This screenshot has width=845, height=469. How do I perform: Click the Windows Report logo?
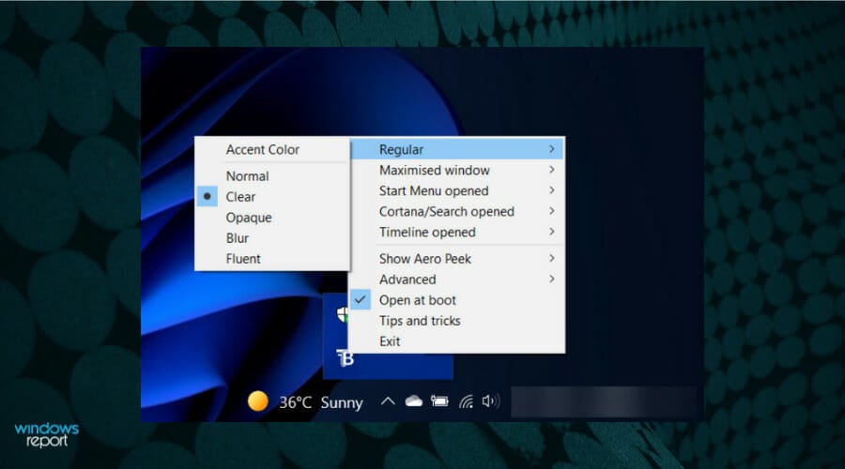point(47,434)
